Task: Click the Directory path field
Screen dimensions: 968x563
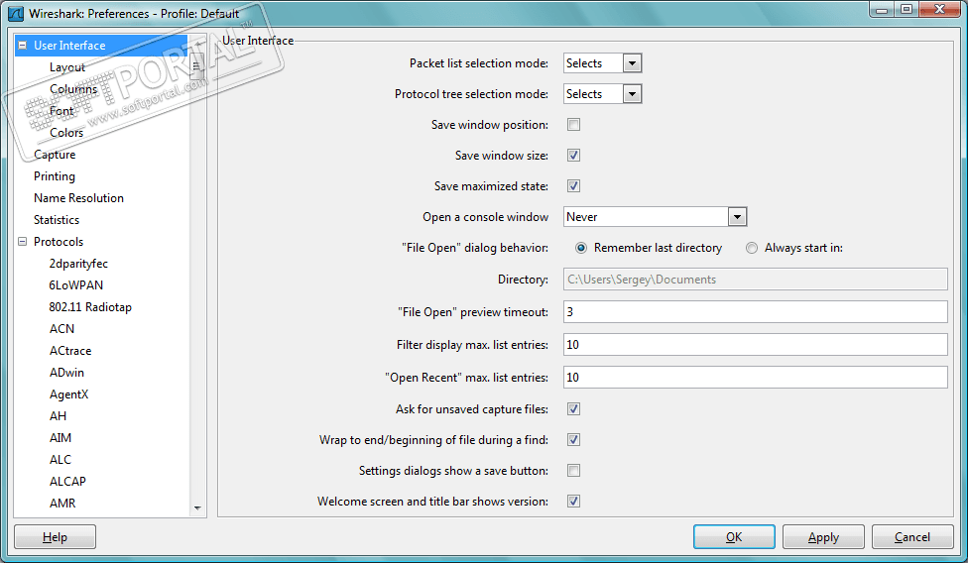Action: [755, 280]
